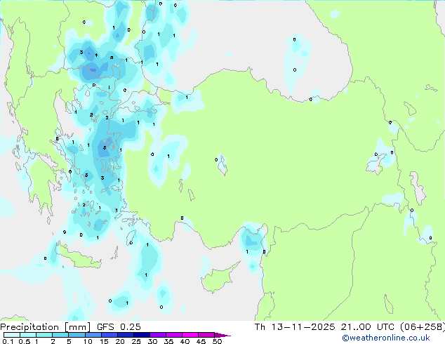Choose the 40–45 mm bright magenta legend swatch
Screen dimensions: 445x344
pyautogui.click(x=190, y=335)
